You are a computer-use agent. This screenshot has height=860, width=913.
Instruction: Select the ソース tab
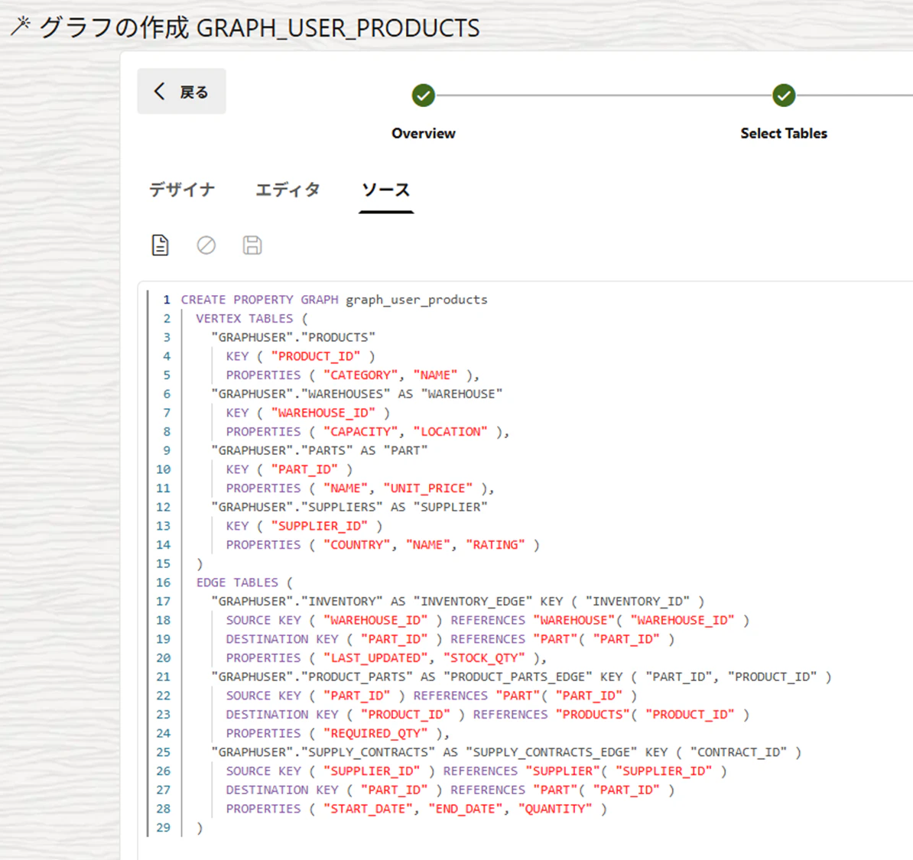pos(386,190)
